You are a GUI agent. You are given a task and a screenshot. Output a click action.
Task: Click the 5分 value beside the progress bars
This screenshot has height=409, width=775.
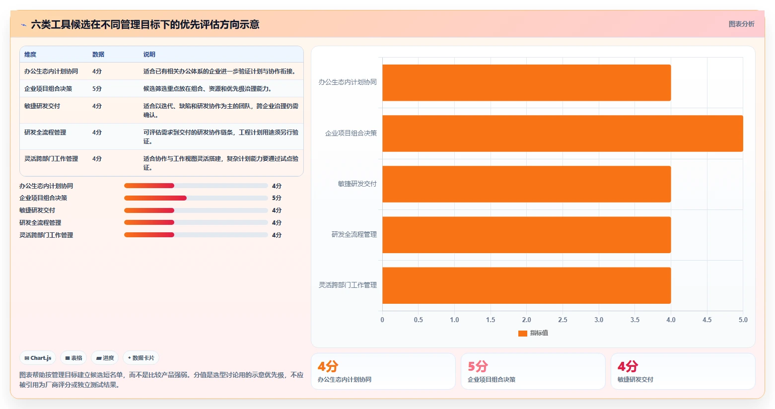277,198
